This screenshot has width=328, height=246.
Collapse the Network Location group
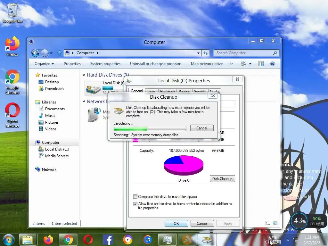[84, 102]
